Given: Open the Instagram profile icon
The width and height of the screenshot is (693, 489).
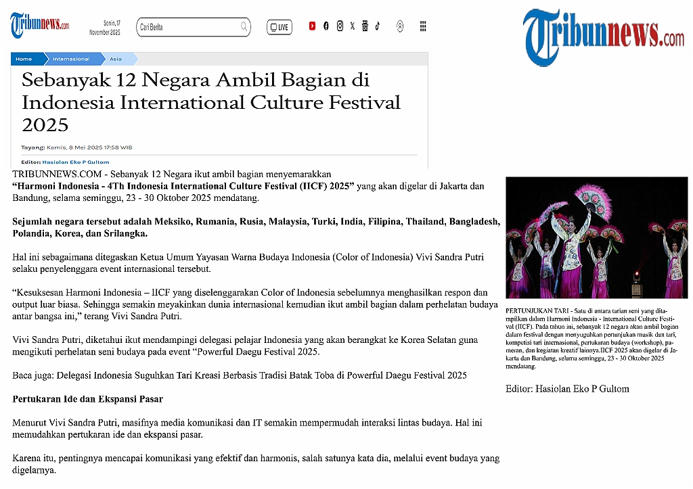Looking at the screenshot, I should pyautogui.click(x=340, y=26).
